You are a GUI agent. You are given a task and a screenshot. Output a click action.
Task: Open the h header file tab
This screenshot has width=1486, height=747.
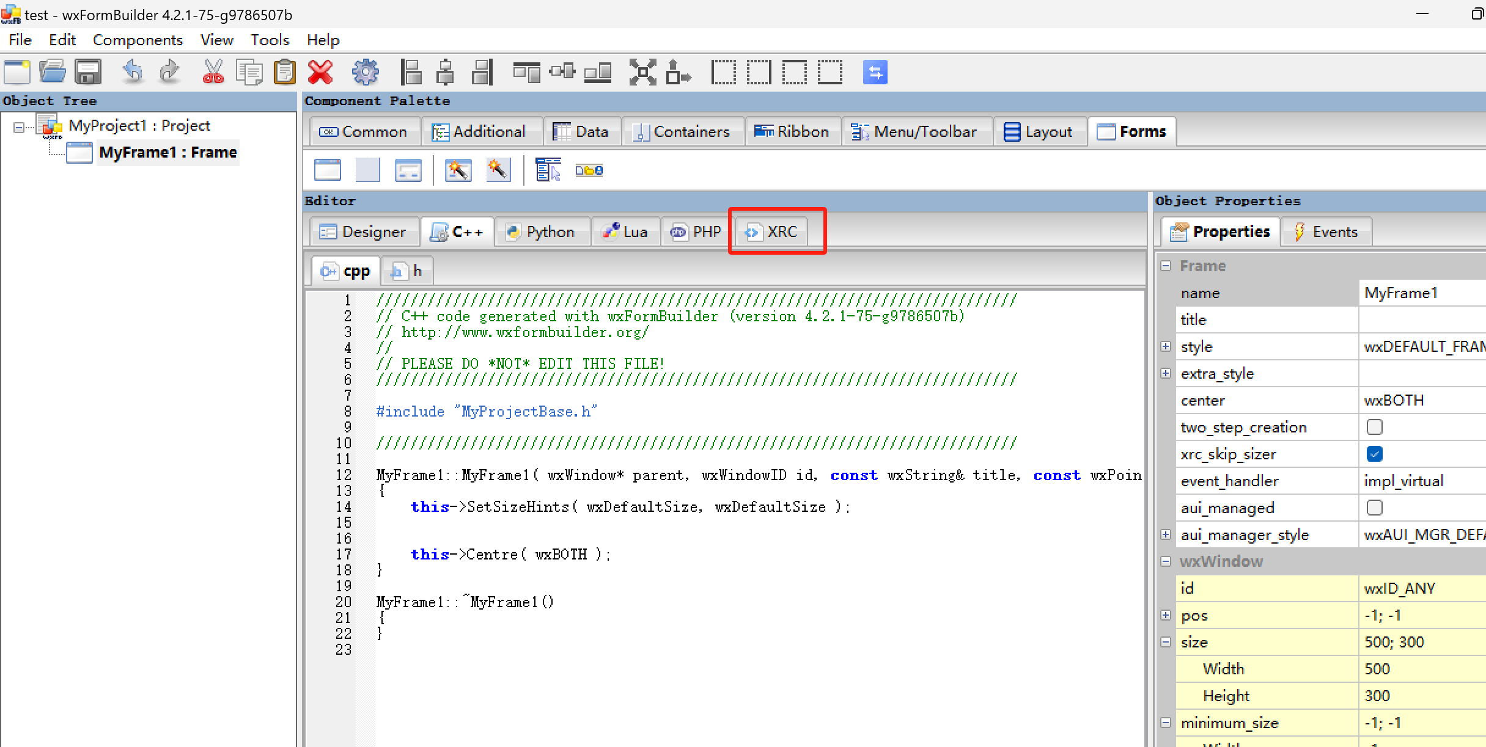point(408,271)
